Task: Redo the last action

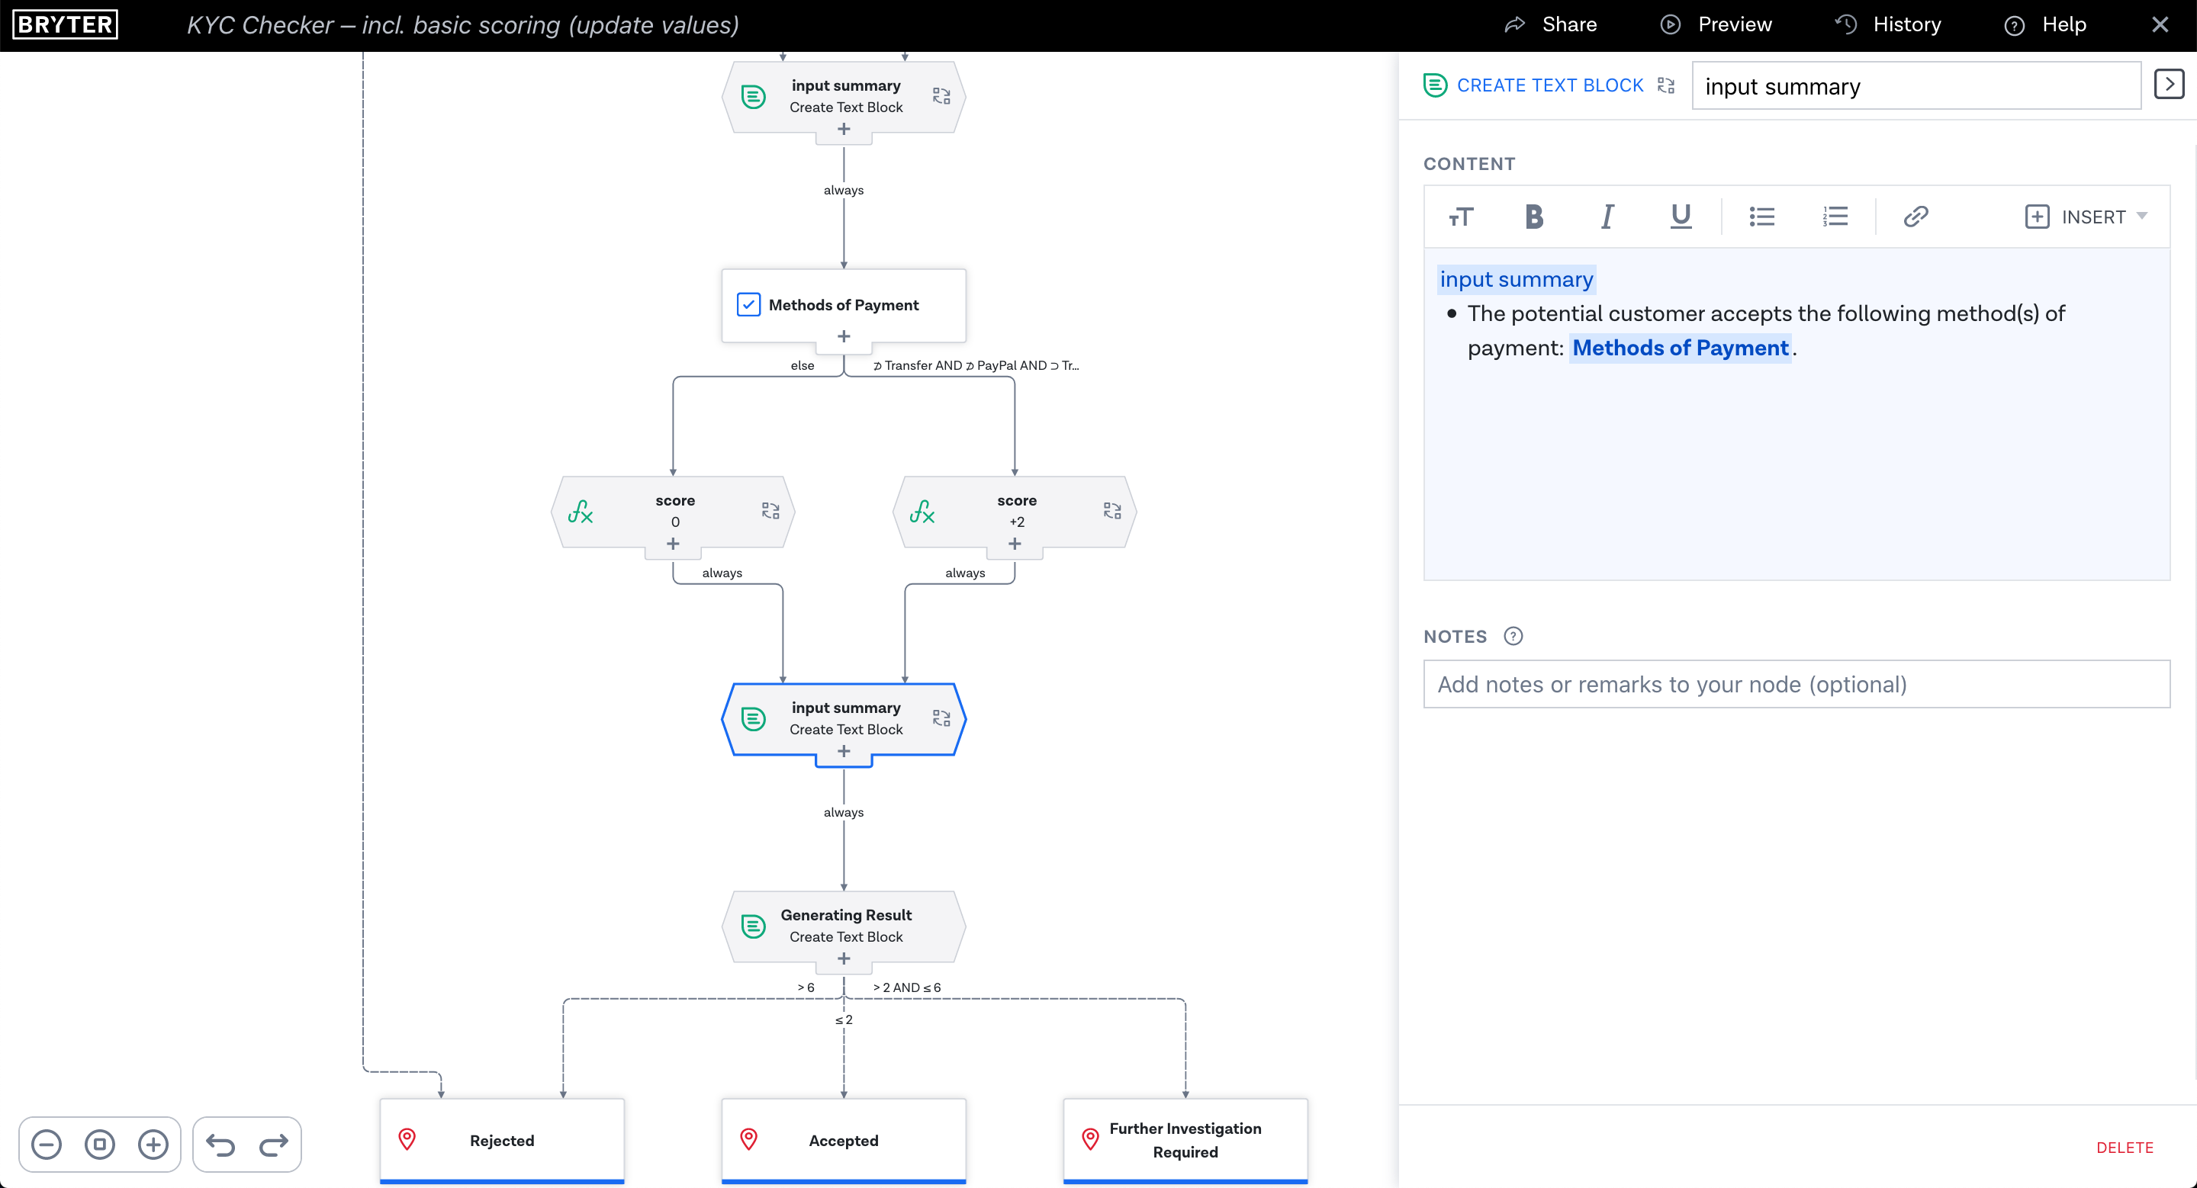Action: pyautogui.click(x=274, y=1145)
